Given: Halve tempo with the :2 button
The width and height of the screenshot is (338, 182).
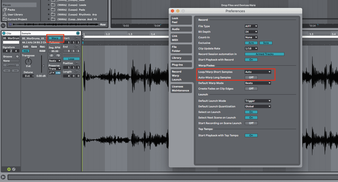Looking at the screenshot, I should (x=52, y=56).
